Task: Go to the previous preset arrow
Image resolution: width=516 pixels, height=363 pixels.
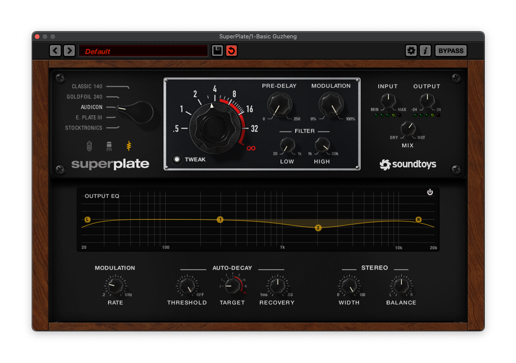Action: pos(55,51)
